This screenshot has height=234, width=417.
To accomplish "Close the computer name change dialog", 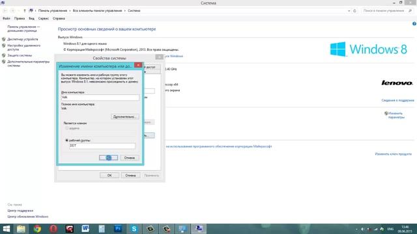I will (x=138, y=65).
